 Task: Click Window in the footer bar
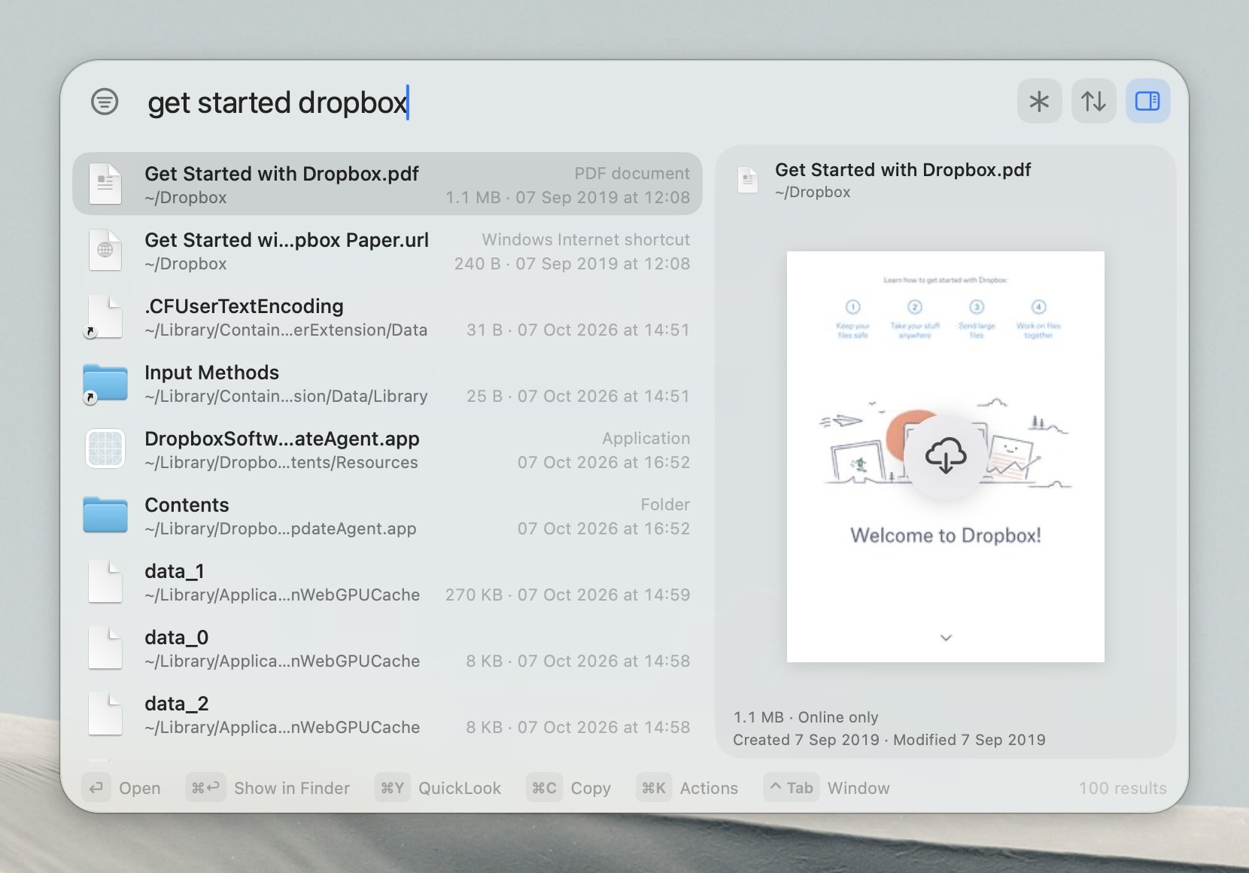pyautogui.click(x=827, y=788)
